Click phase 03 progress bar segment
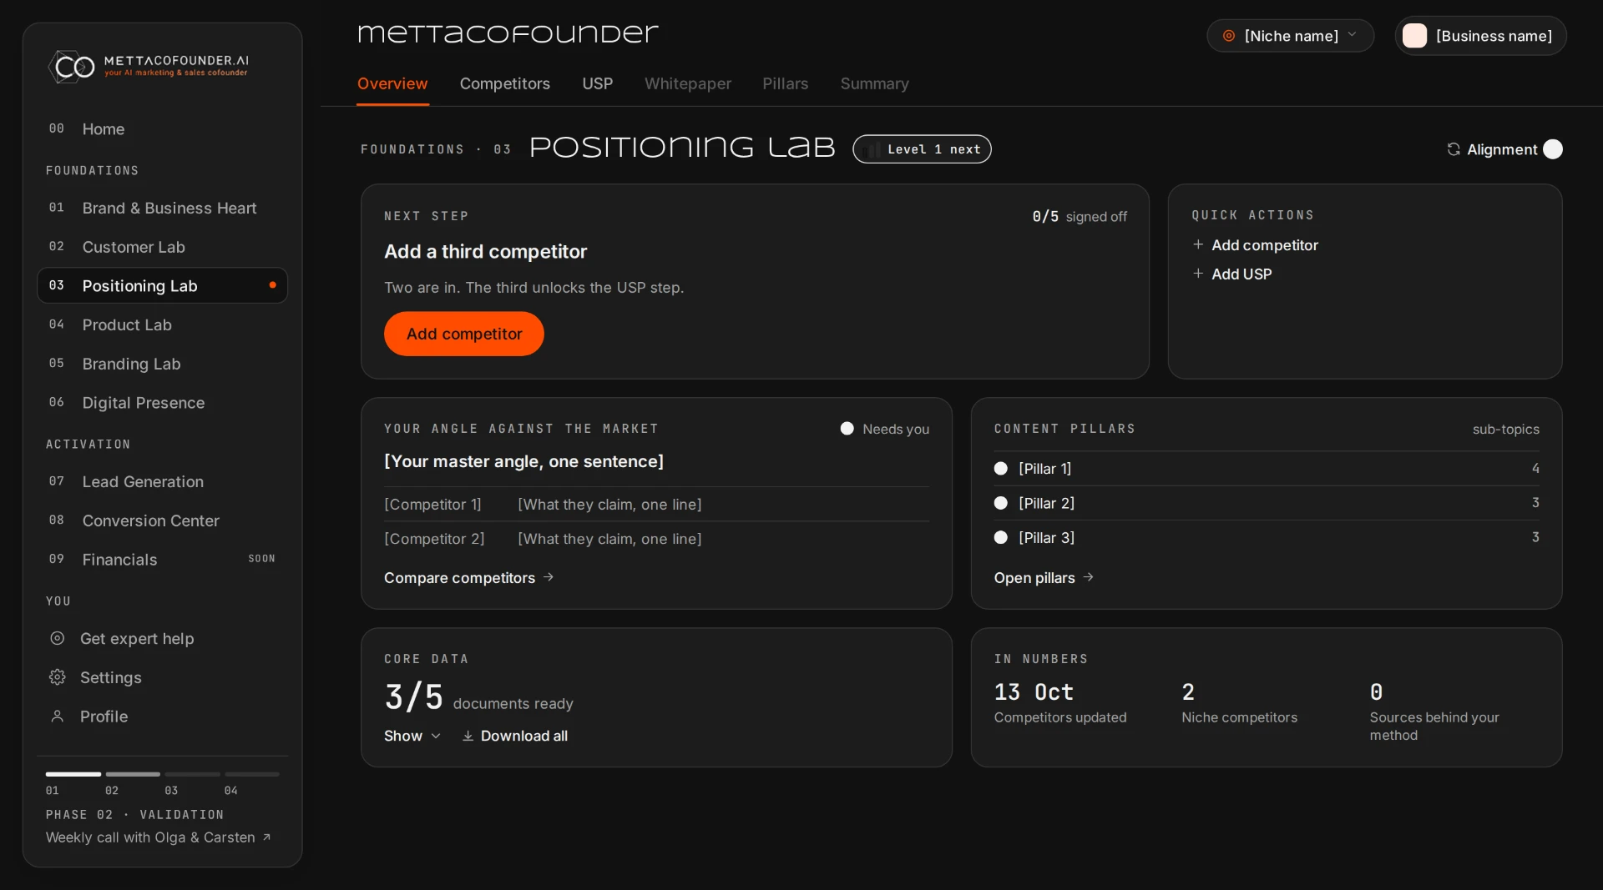The height and width of the screenshot is (890, 1603). [x=192, y=774]
